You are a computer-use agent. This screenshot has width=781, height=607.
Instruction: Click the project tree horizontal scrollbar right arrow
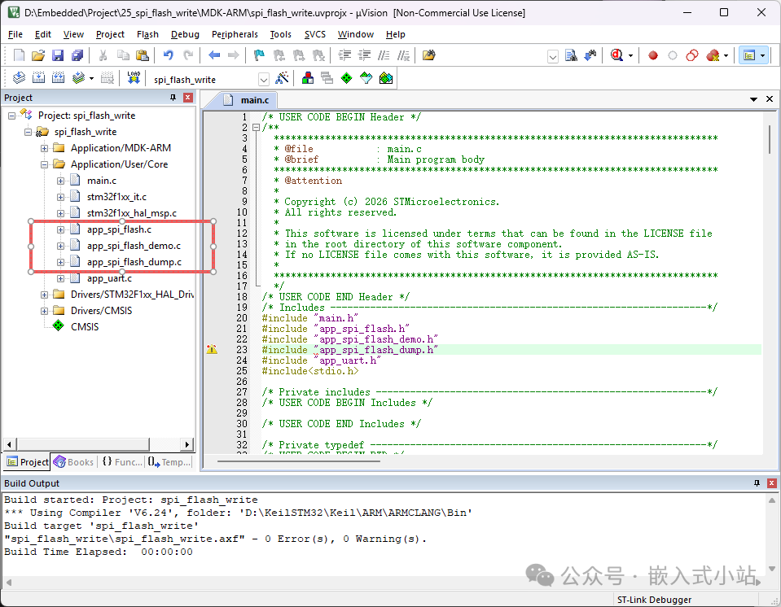tap(186, 444)
